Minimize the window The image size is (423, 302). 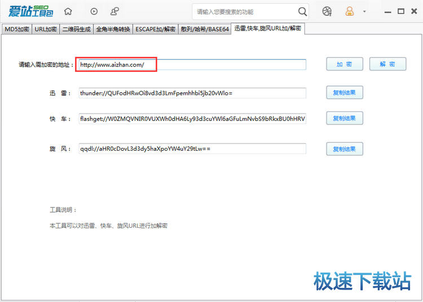click(x=387, y=12)
